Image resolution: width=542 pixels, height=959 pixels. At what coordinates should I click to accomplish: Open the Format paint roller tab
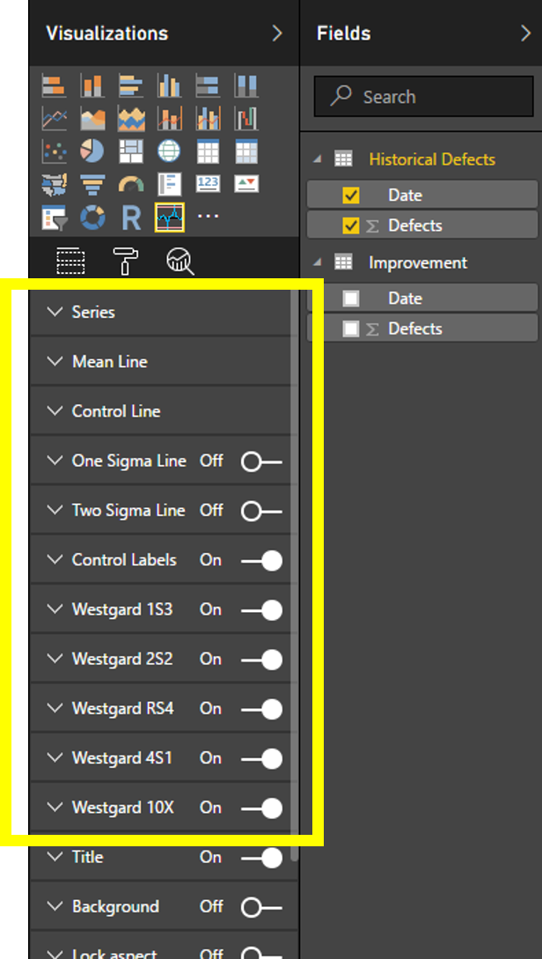[125, 260]
